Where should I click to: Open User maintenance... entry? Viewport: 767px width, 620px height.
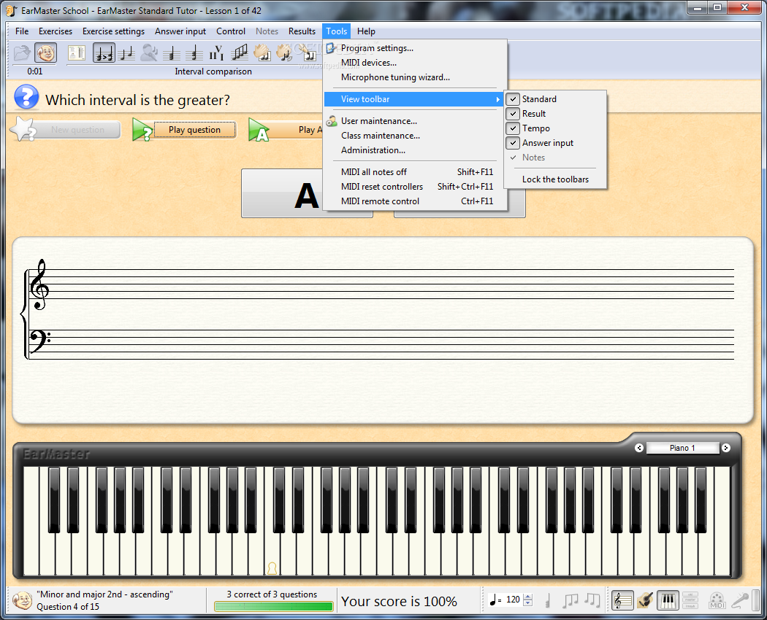click(x=415, y=121)
